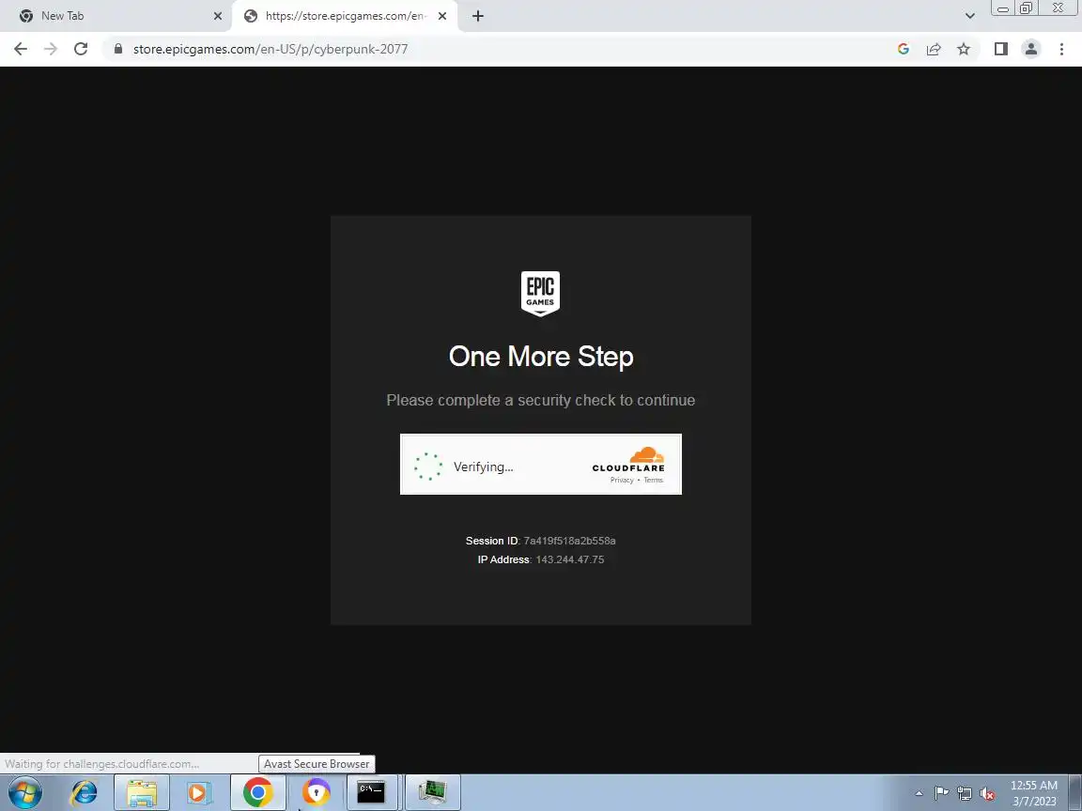
Task: Click the Epic Games logo
Action: (x=540, y=293)
